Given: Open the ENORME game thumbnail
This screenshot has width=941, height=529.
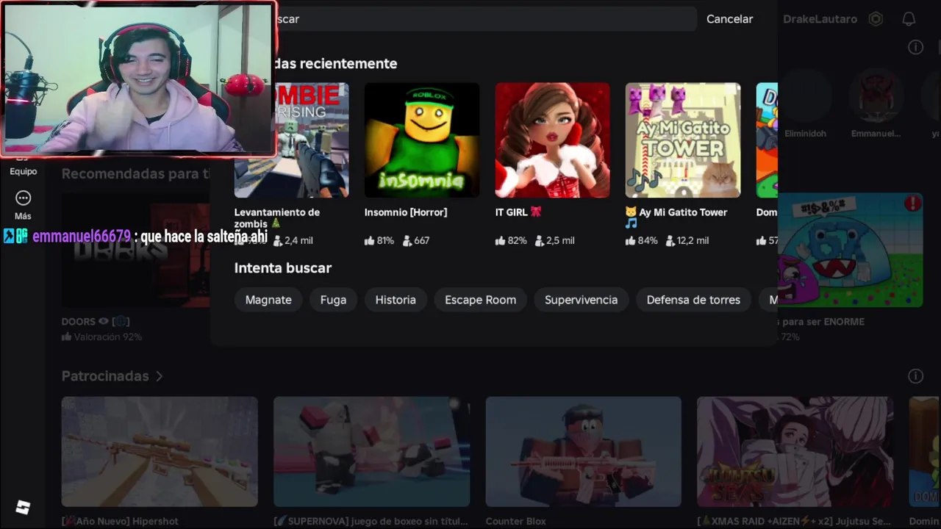Looking at the screenshot, I should pos(851,250).
